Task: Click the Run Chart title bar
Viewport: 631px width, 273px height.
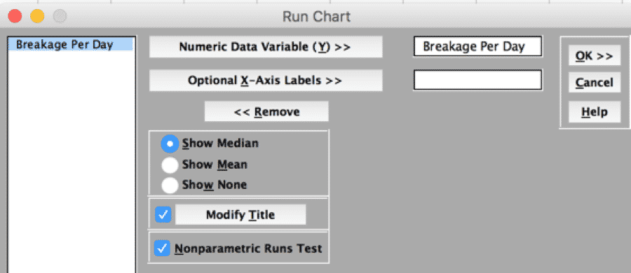Action: pyautogui.click(x=316, y=17)
